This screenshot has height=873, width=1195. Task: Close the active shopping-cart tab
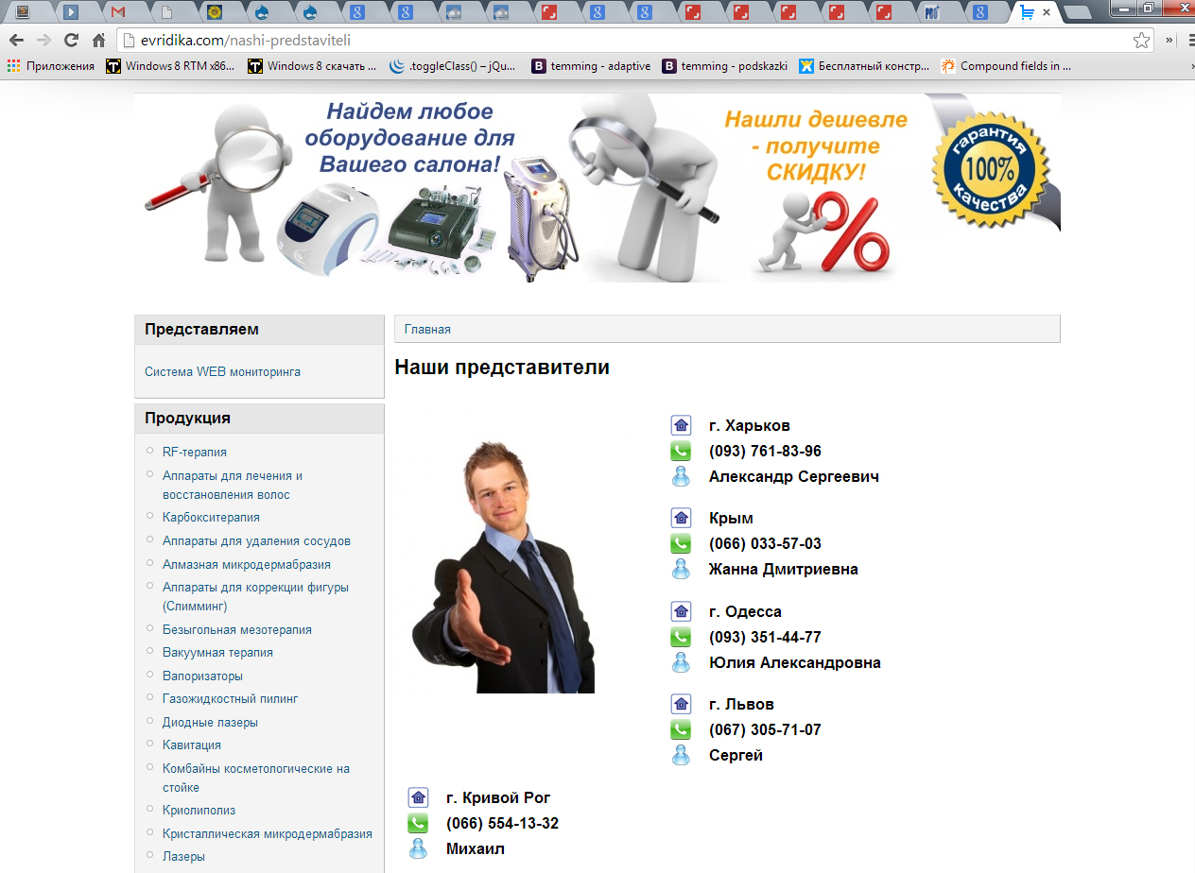1047,12
